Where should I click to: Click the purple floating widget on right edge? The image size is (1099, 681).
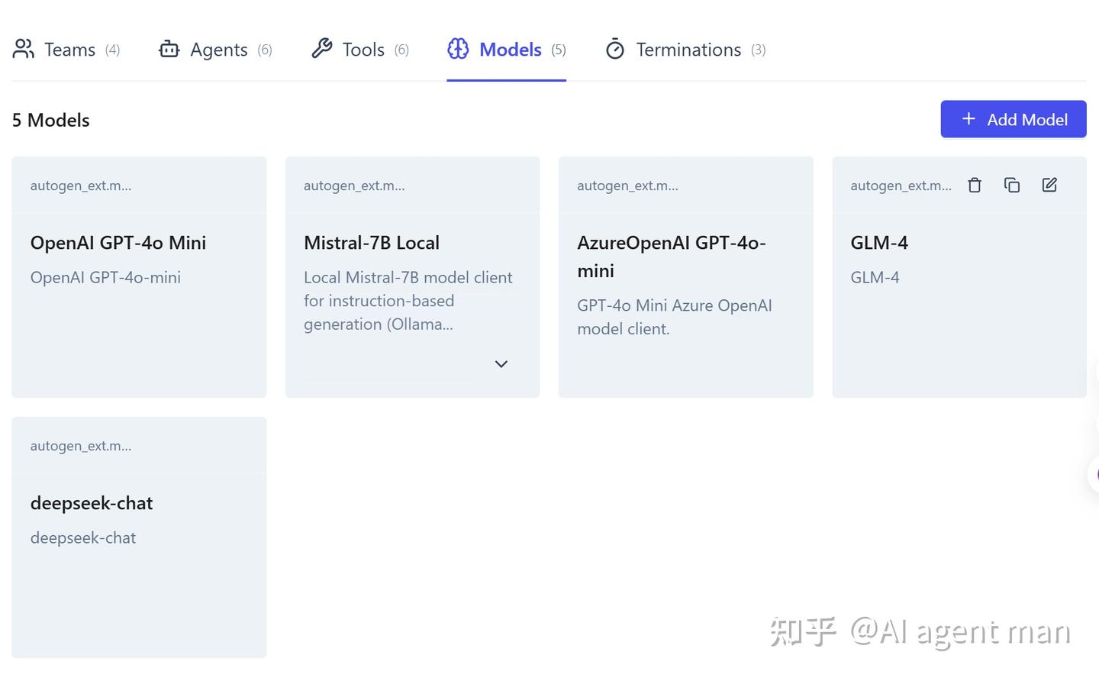tap(1094, 474)
